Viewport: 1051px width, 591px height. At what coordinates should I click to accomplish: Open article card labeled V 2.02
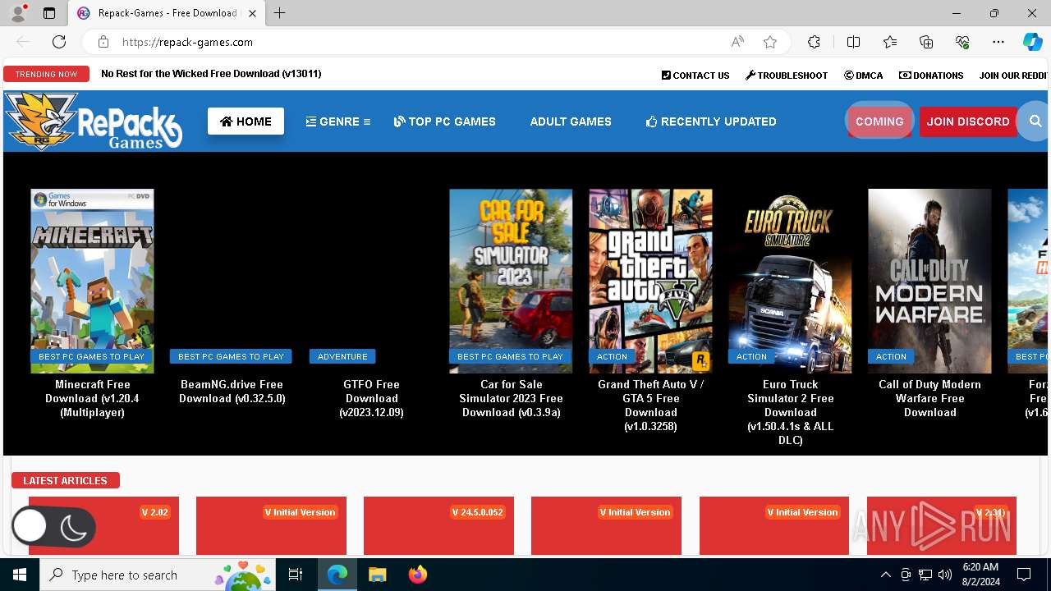coord(103,525)
